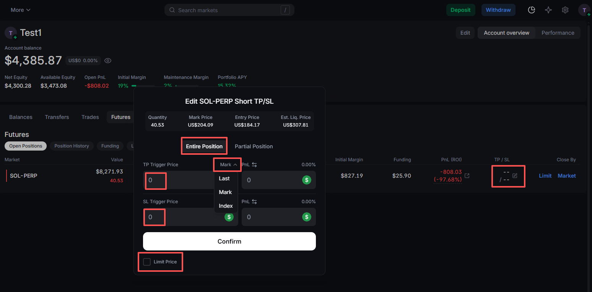Toggle account balance visibility eye

coord(108,61)
